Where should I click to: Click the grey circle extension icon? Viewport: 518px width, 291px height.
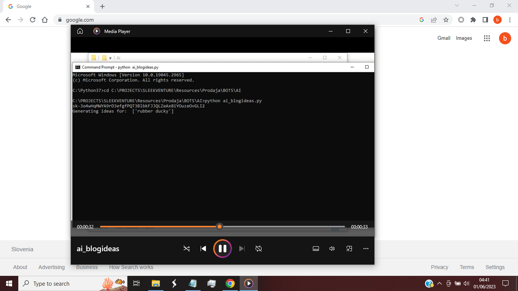point(461,20)
